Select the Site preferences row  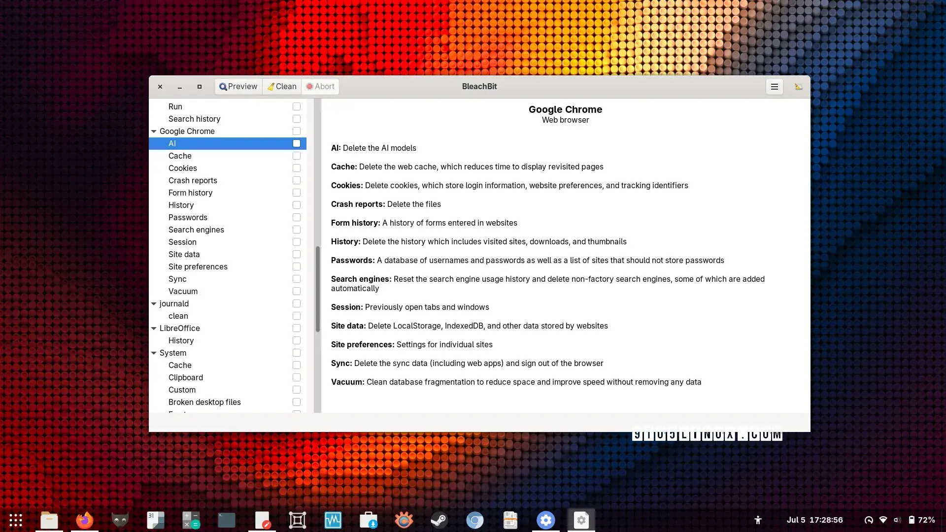click(x=228, y=267)
